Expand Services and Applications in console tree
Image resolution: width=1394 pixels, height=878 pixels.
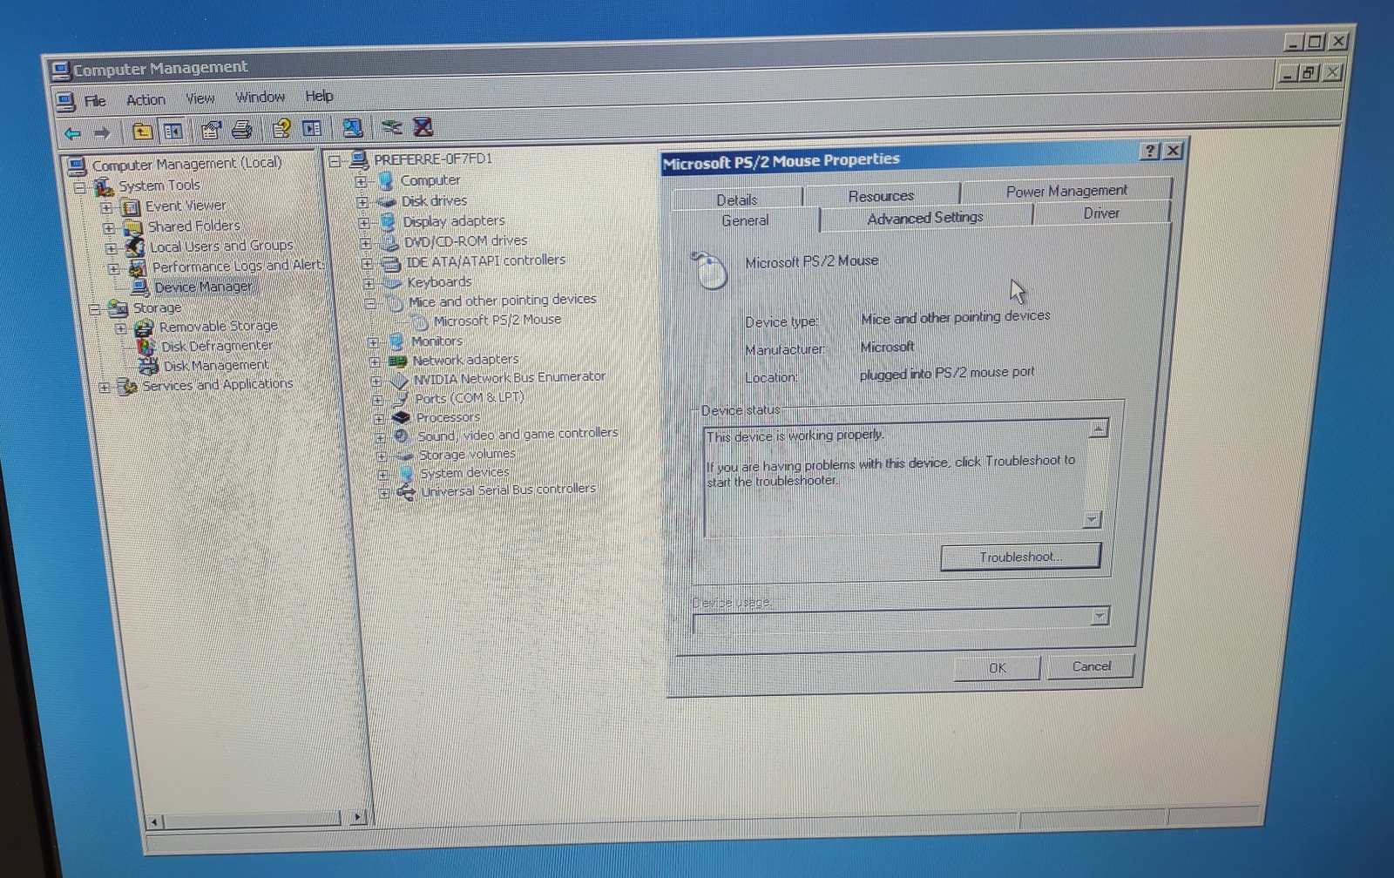[105, 387]
